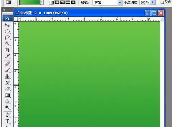Select the Dodge tool
Viewport: 173px width, 127px height.
[7, 107]
